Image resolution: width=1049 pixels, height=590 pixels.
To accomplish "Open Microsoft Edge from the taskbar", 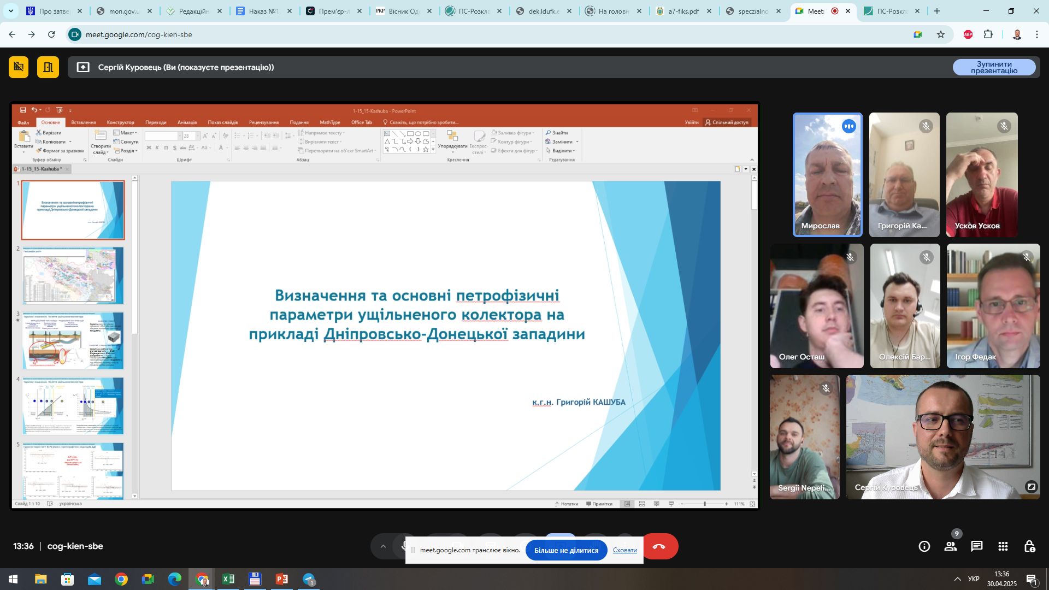I will (x=175, y=579).
